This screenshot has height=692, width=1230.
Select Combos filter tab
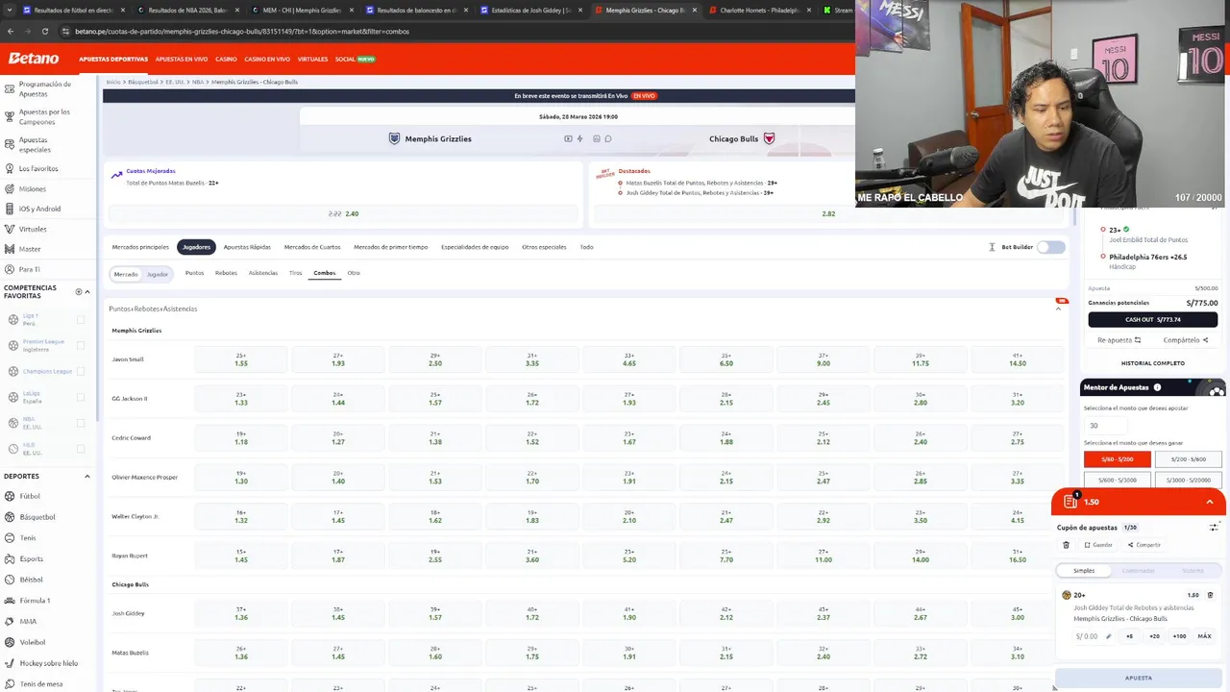(x=325, y=273)
